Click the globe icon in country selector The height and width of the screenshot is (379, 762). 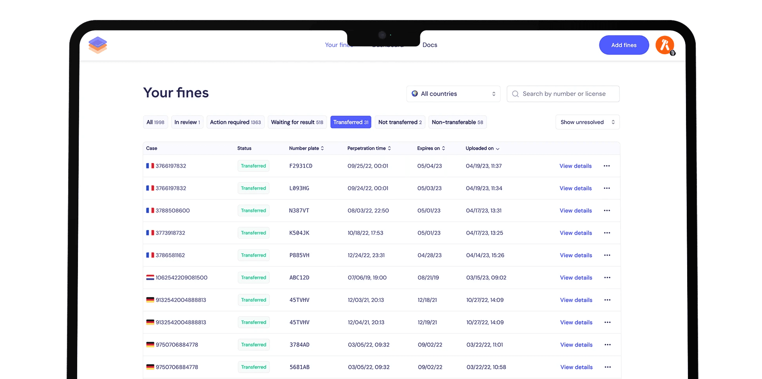[414, 94]
